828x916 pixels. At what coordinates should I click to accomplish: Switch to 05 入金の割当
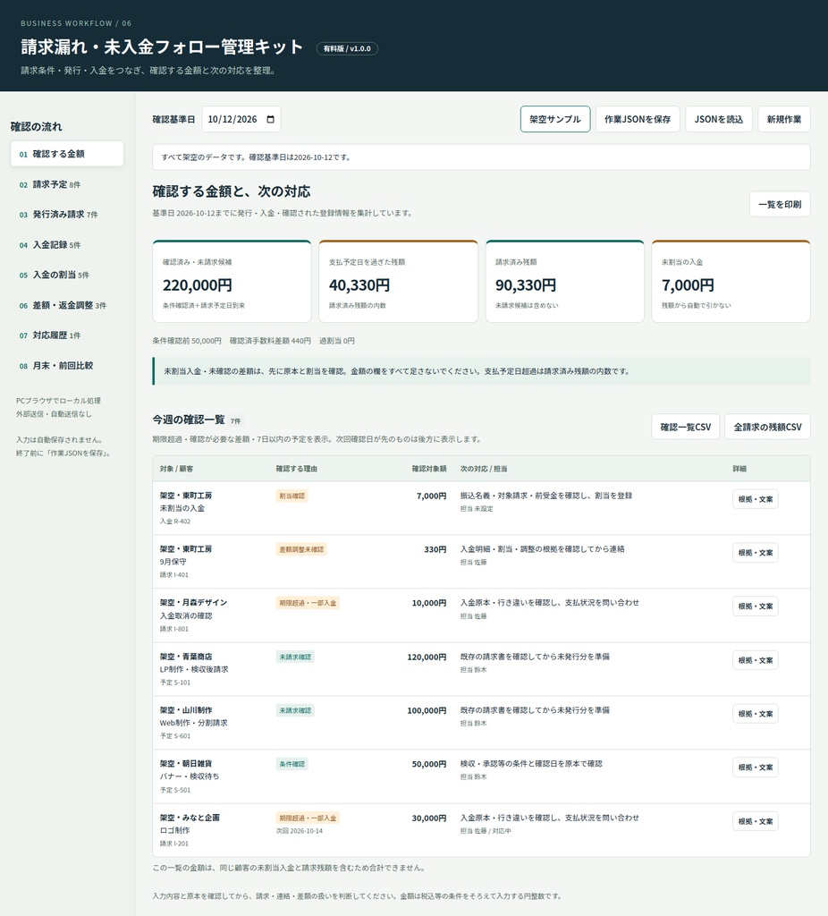[67, 275]
